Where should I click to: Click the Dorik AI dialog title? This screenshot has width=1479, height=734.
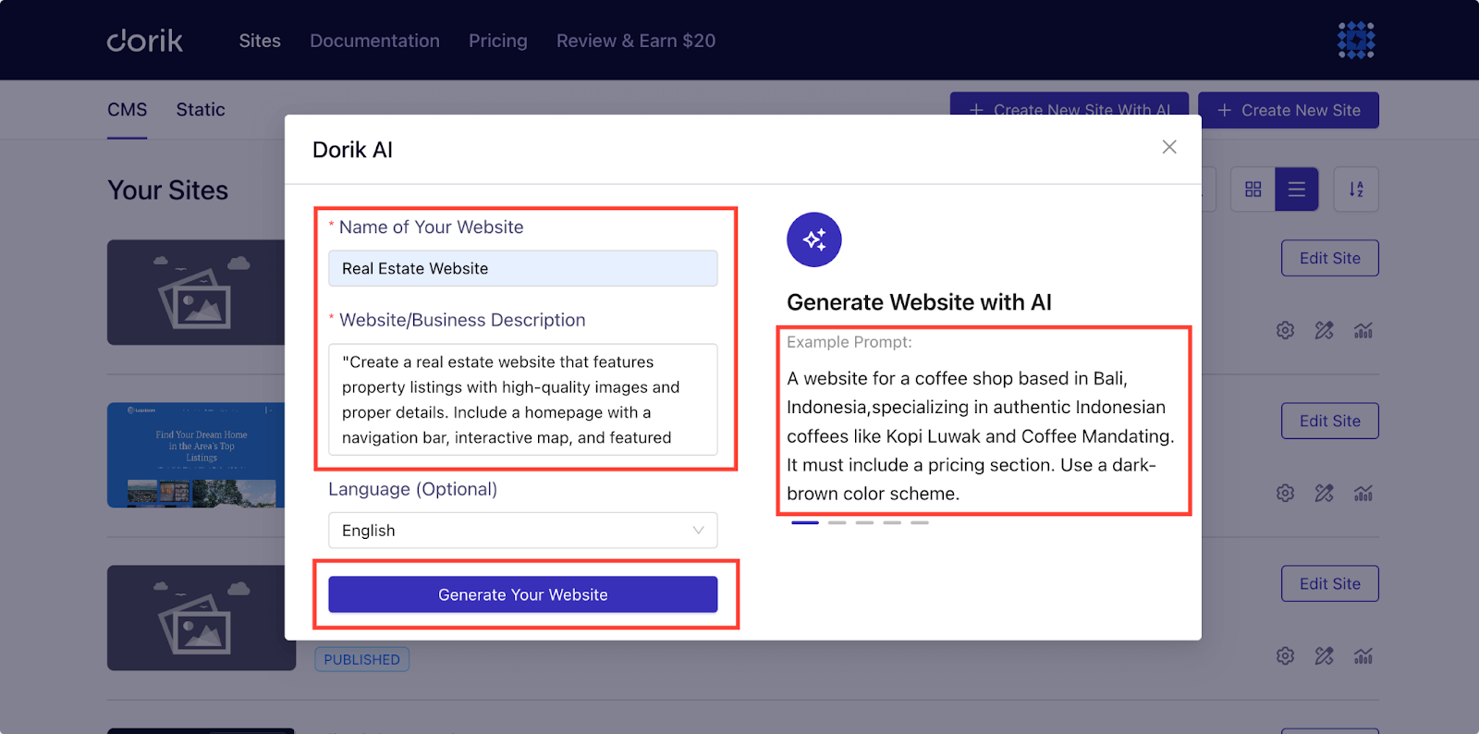(x=352, y=150)
